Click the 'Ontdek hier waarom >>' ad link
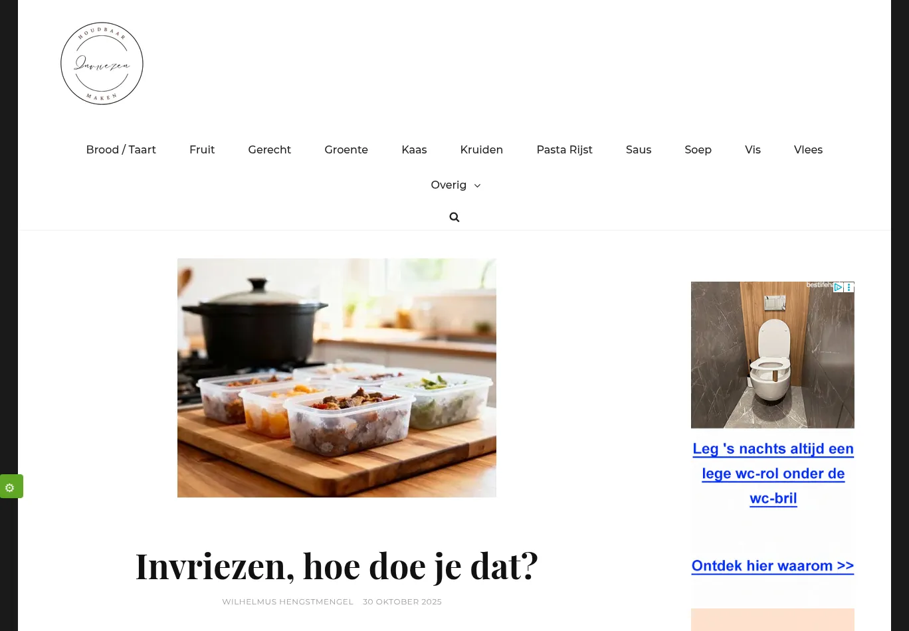909x631 pixels. tap(773, 566)
